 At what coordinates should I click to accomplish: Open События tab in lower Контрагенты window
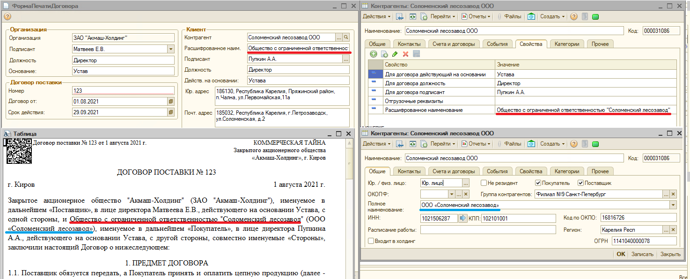coord(497,171)
